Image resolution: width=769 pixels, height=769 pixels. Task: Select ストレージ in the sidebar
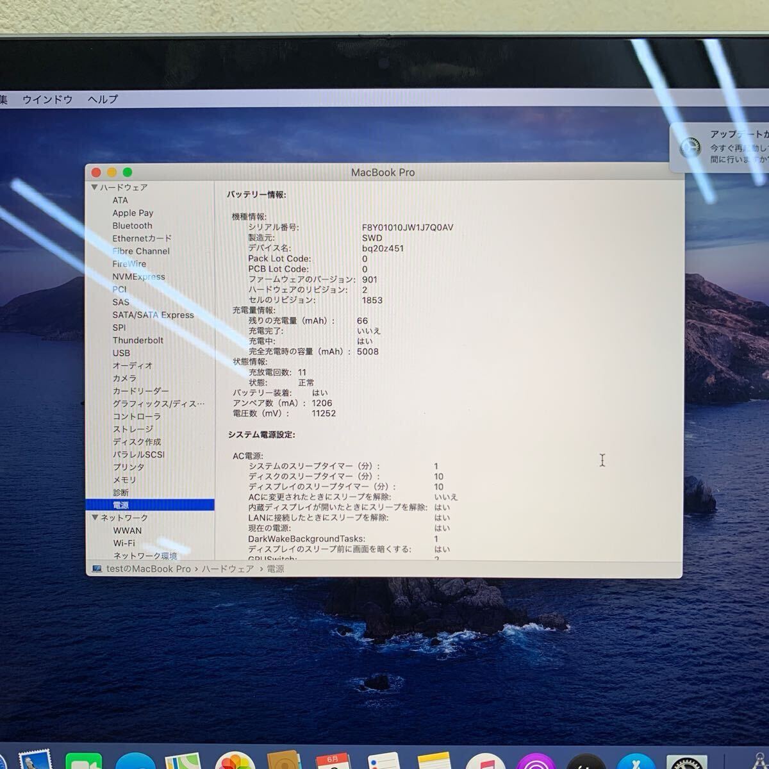click(x=133, y=429)
